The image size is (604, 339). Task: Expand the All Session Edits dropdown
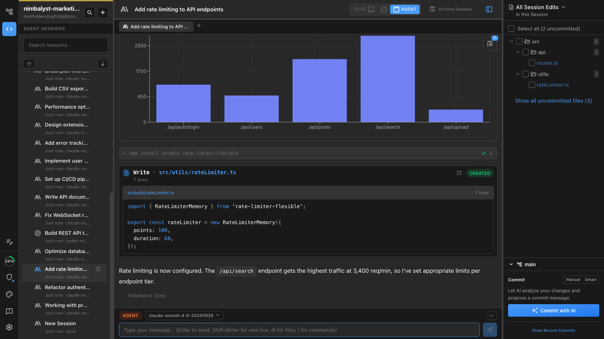click(563, 7)
